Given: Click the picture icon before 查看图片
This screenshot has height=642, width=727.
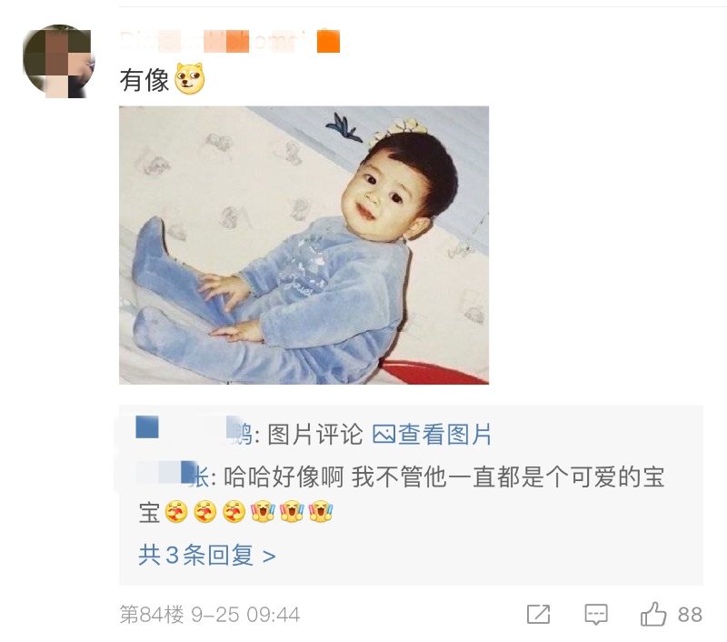Looking at the screenshot, I should [383, 435].
